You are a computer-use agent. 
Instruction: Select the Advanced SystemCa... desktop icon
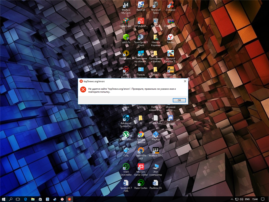tap(126, 121)
